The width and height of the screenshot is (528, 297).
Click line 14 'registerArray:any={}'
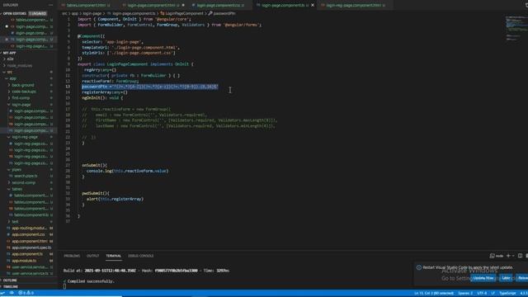(x=105, y=92)
